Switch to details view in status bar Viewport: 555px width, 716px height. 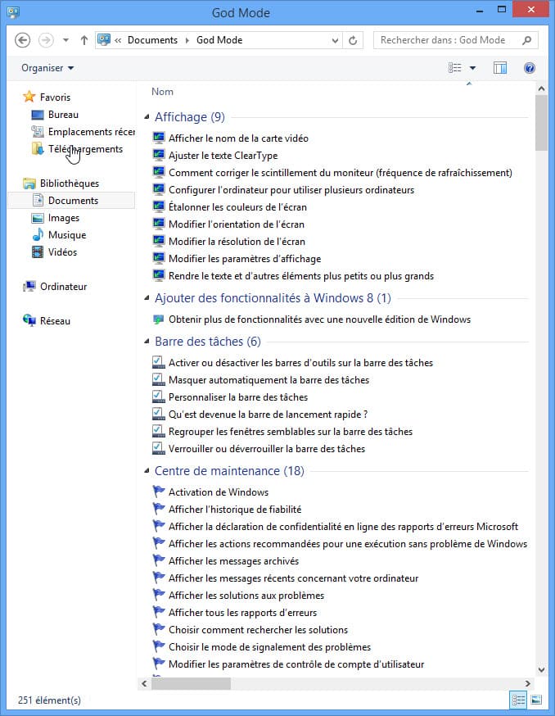click(518, 700)
